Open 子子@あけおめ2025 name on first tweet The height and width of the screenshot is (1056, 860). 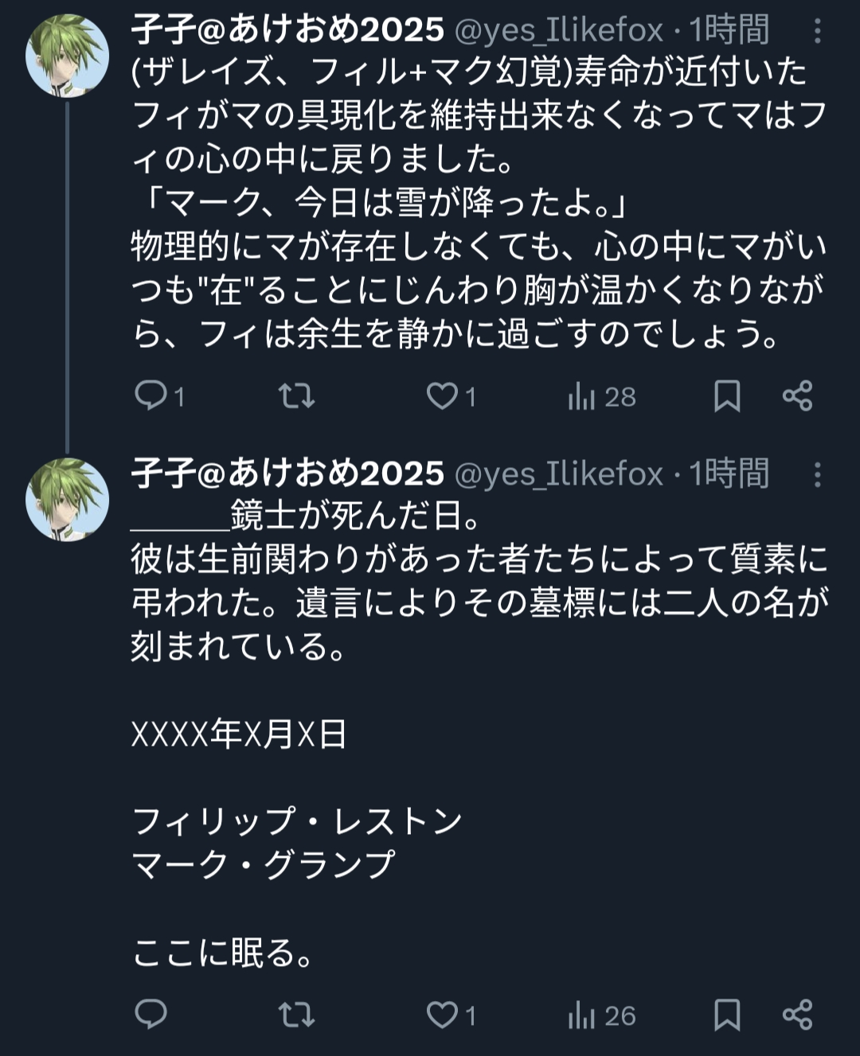[x=287, y=30]
